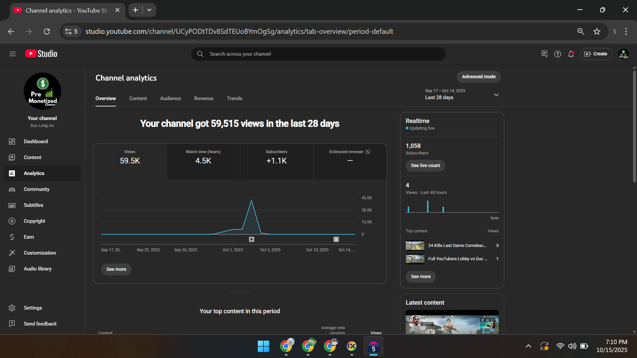Open the Audio library page
Screen dimensions: 637x358
click(x=37, y=269)
